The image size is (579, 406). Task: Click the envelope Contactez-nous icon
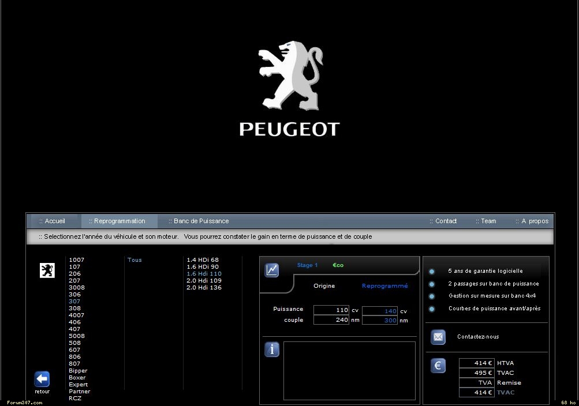(438, 337)
